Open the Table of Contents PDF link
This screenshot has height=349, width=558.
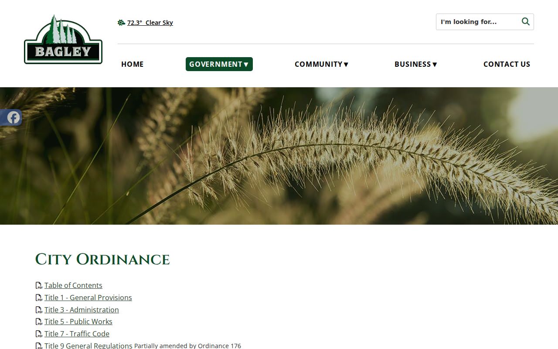pos(73,285)
